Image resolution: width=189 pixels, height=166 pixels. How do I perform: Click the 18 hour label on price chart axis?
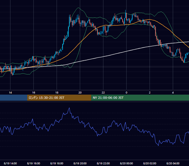[57, 93]
